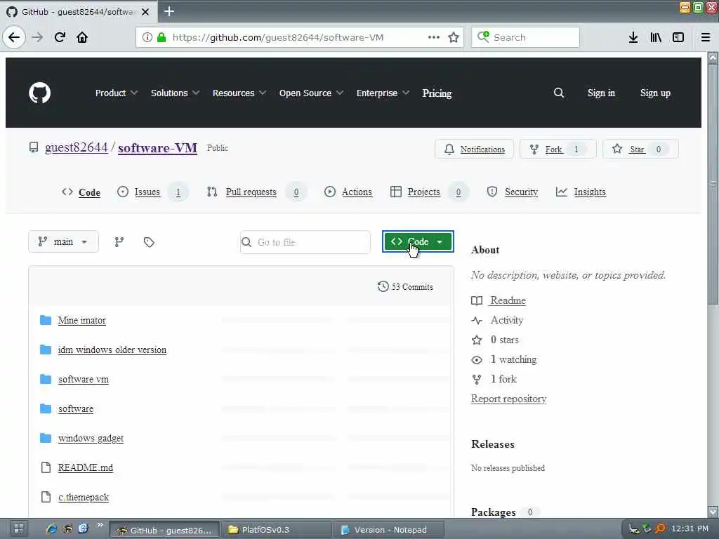Open Pricing page link
The width and height of the screenshot is (719, 539).
[437, 93]
